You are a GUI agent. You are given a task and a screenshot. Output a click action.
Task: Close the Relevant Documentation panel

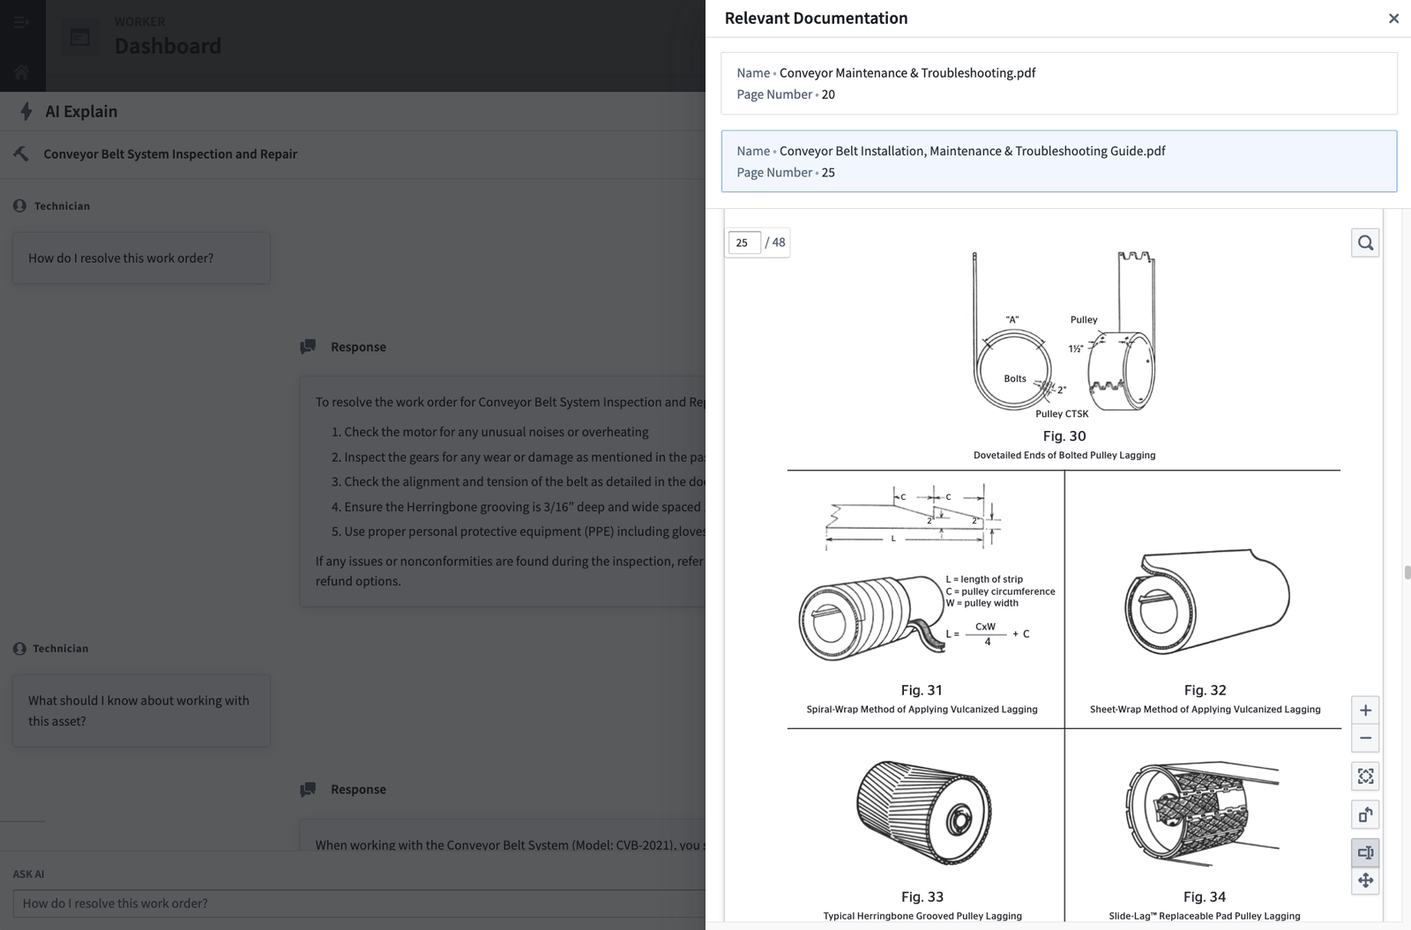1393,18
